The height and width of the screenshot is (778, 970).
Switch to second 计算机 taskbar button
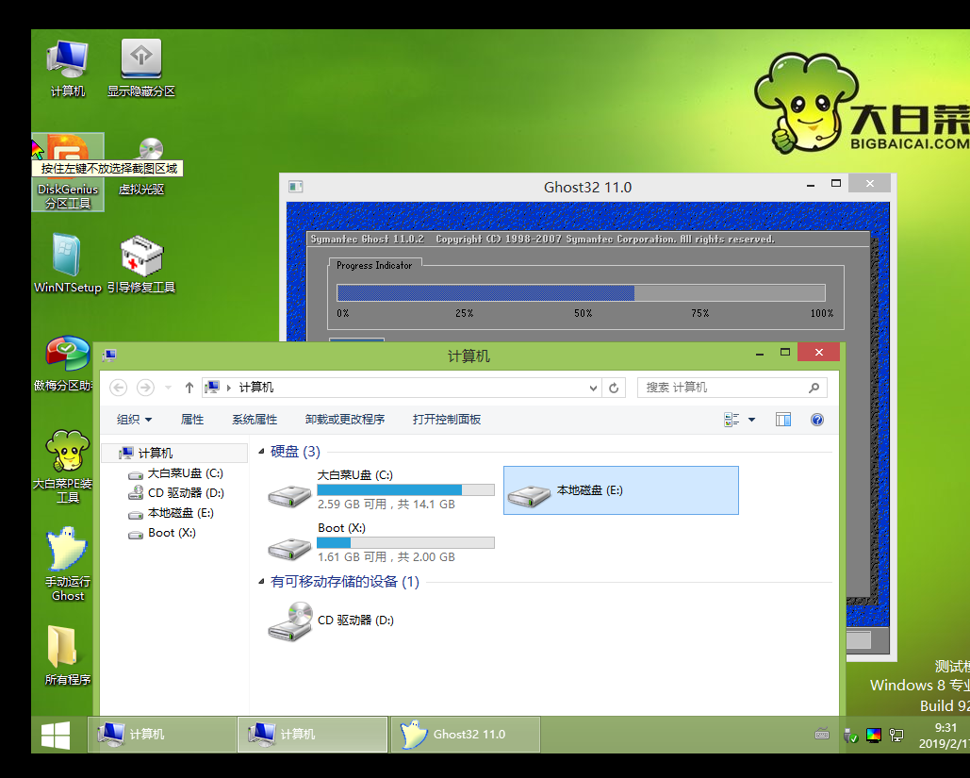(x=312, y=735)
